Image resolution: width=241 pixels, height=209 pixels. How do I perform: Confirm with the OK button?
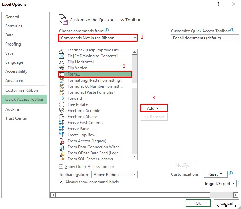pos(198,203)
